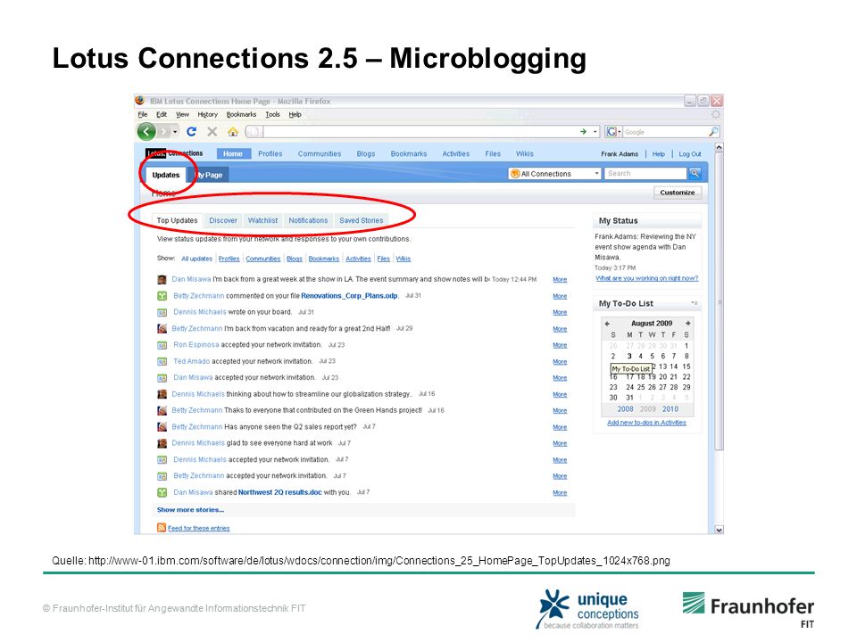Viewport: 857px width, 642px height.
Task: Click the Google search magnifier icon
Action: (713, 132)
